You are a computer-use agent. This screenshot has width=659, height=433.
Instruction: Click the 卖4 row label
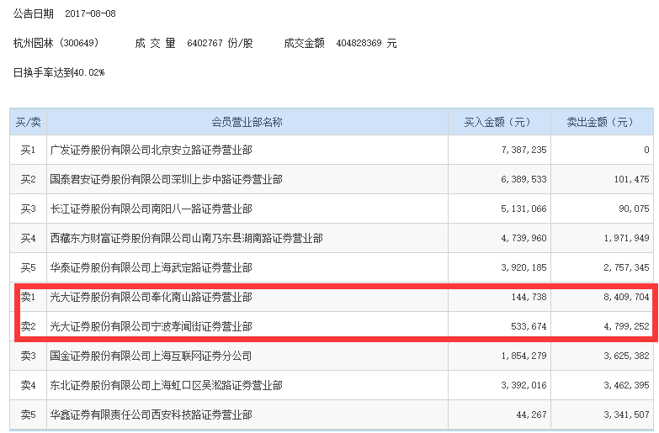pyautogui.click(x=28, y=385)
